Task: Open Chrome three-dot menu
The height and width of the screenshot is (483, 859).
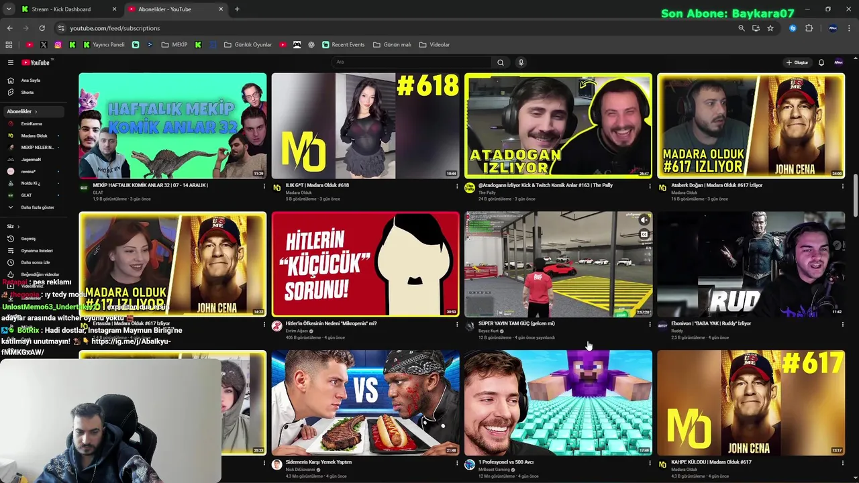Action: point(850,28)
